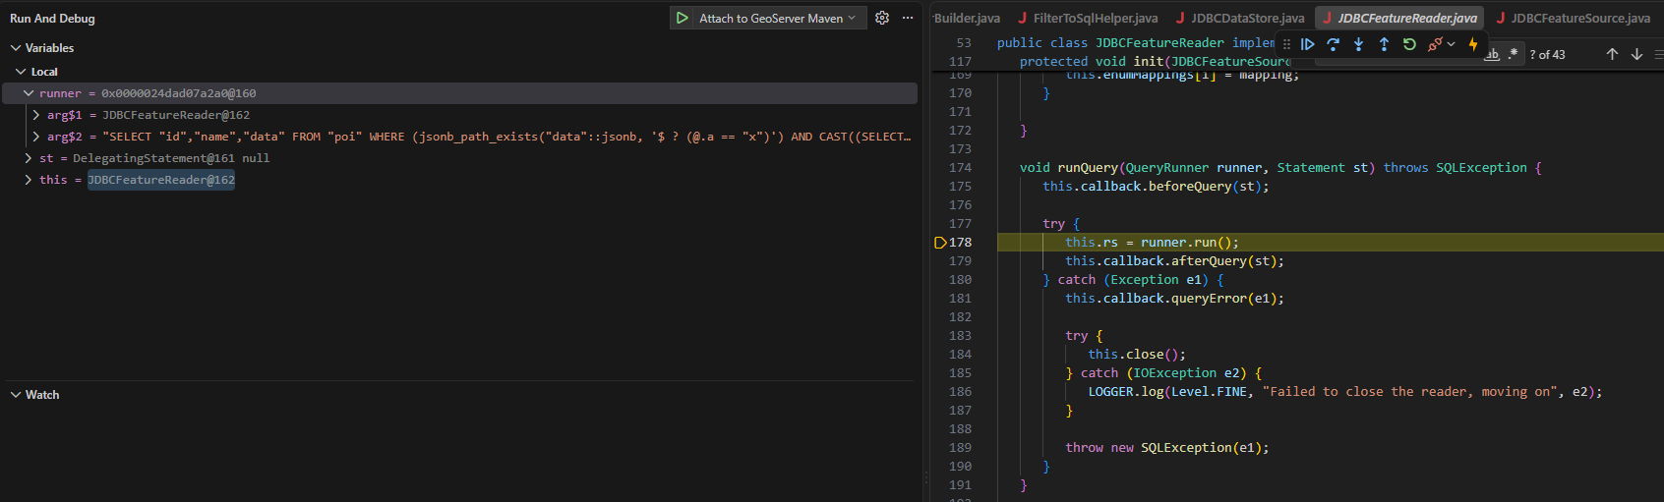Click this.callback.afterQuery(st) on line 179
Image resolution: width=1664 pixels, height=502 pixels.
coord(1174,261)
